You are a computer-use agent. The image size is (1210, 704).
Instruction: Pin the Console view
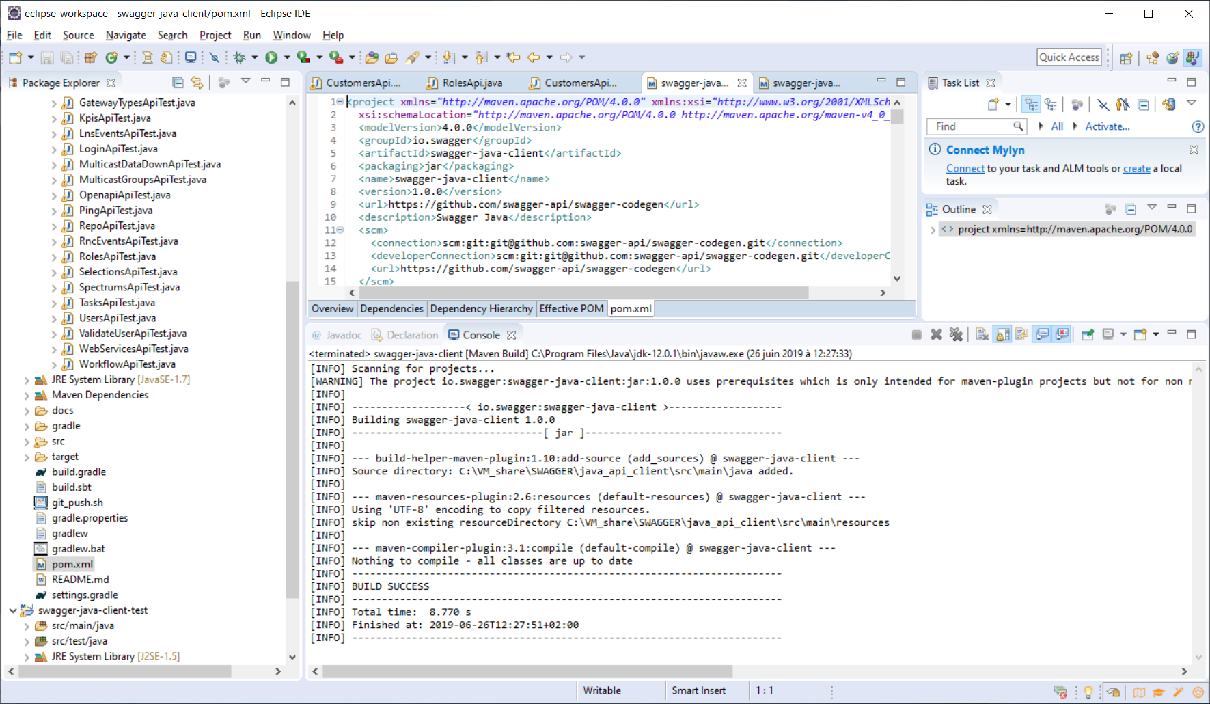point(1087,334)
